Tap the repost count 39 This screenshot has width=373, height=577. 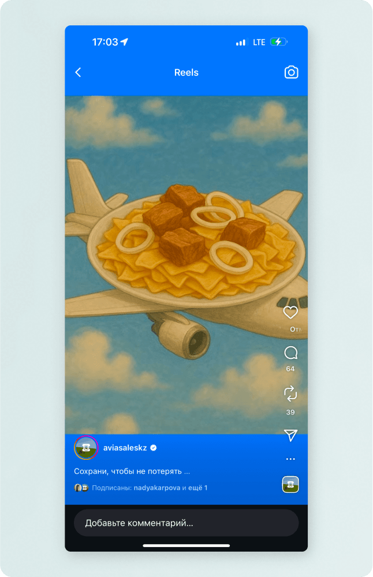[x=290, y=412]
